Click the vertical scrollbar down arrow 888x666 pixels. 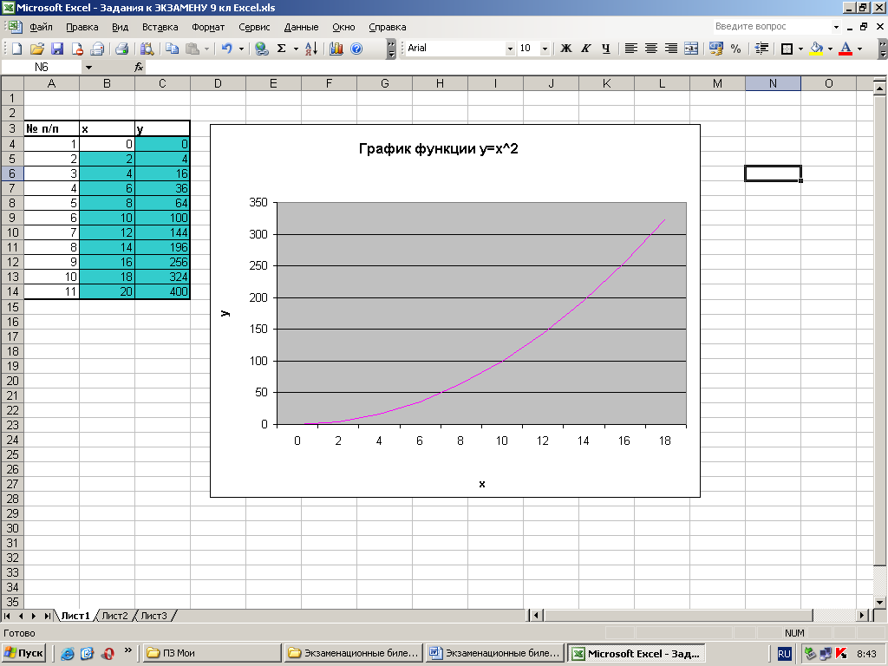(x=879, y=602)
